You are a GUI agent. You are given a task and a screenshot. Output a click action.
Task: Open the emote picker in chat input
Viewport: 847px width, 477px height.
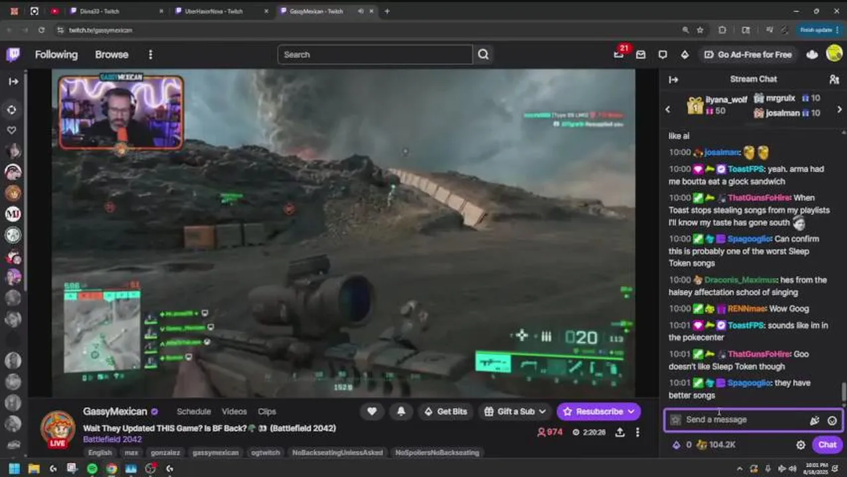832,420
